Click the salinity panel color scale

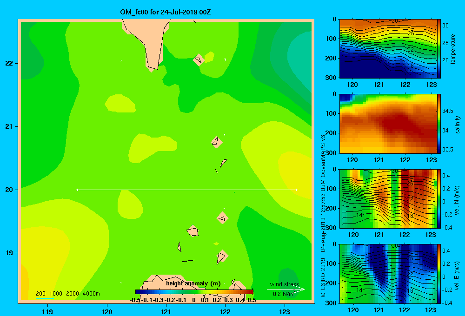pos(439,124)
